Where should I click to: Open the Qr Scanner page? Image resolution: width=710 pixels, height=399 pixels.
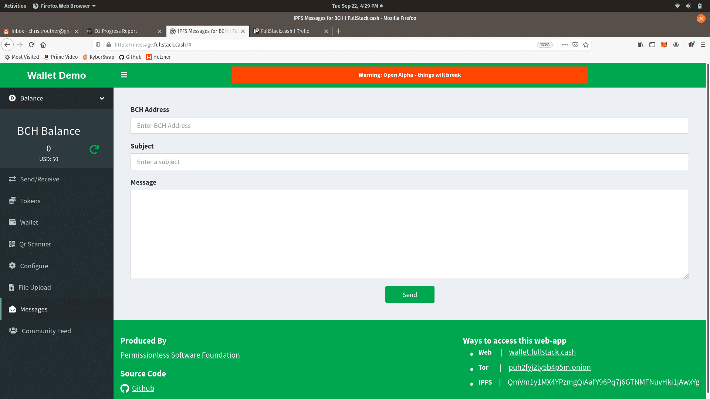[35, 244]
